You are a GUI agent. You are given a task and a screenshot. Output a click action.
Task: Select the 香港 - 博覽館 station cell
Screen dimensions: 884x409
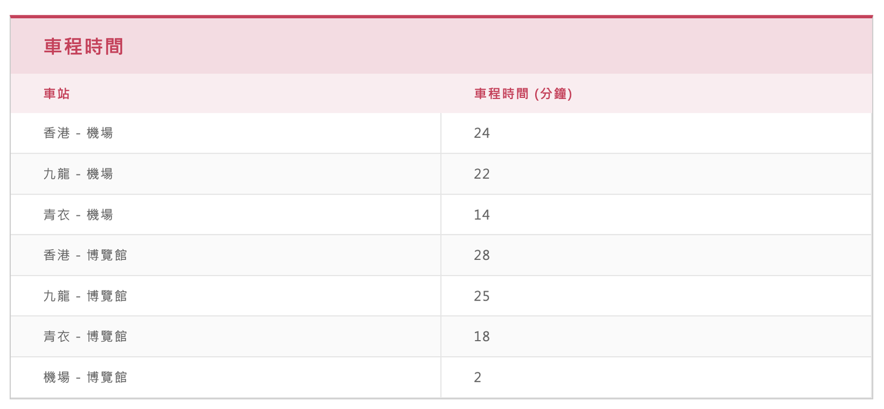tap(226, 255)
